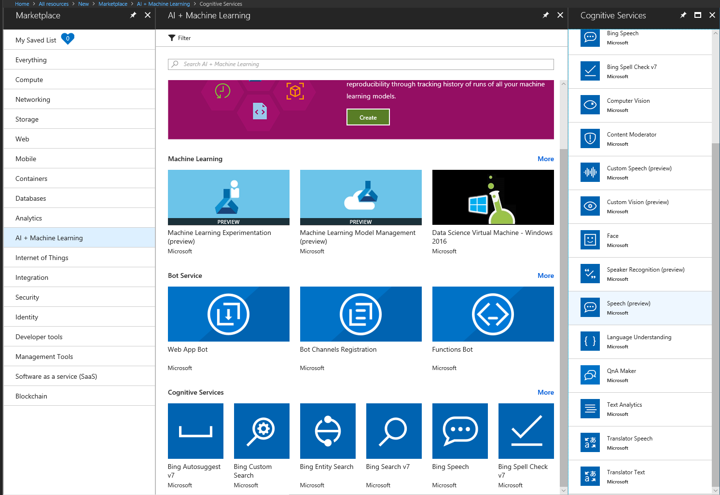Open the Networking category
The width and height of the screenshot is (720, 495).
click(x=79, y=99)
